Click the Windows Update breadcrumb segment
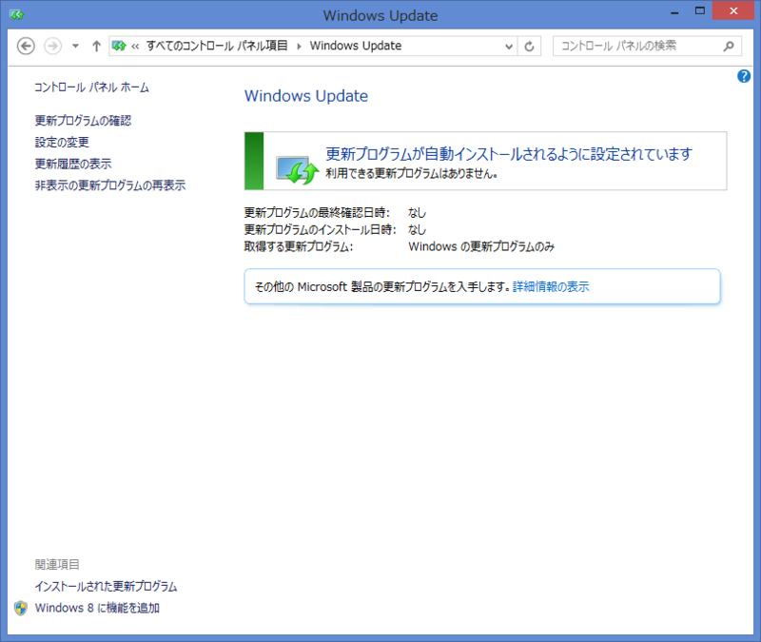 tap(356, 46)
